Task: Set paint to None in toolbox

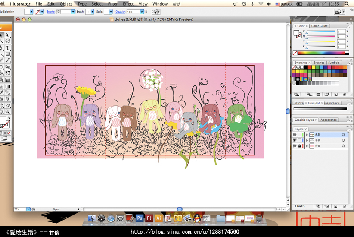Action: [9, 133]
